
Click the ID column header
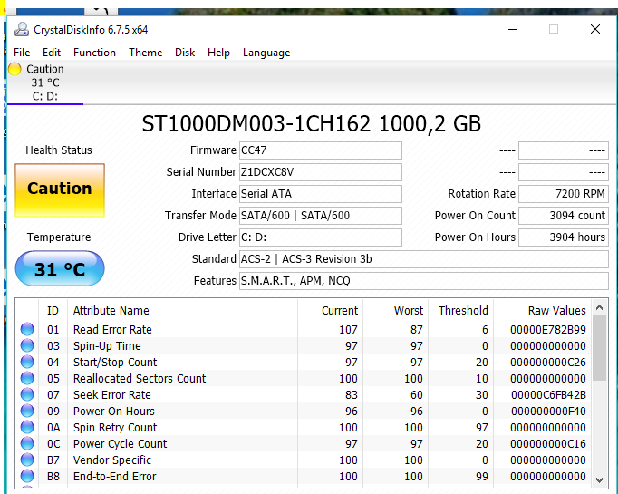click(53, 310)
